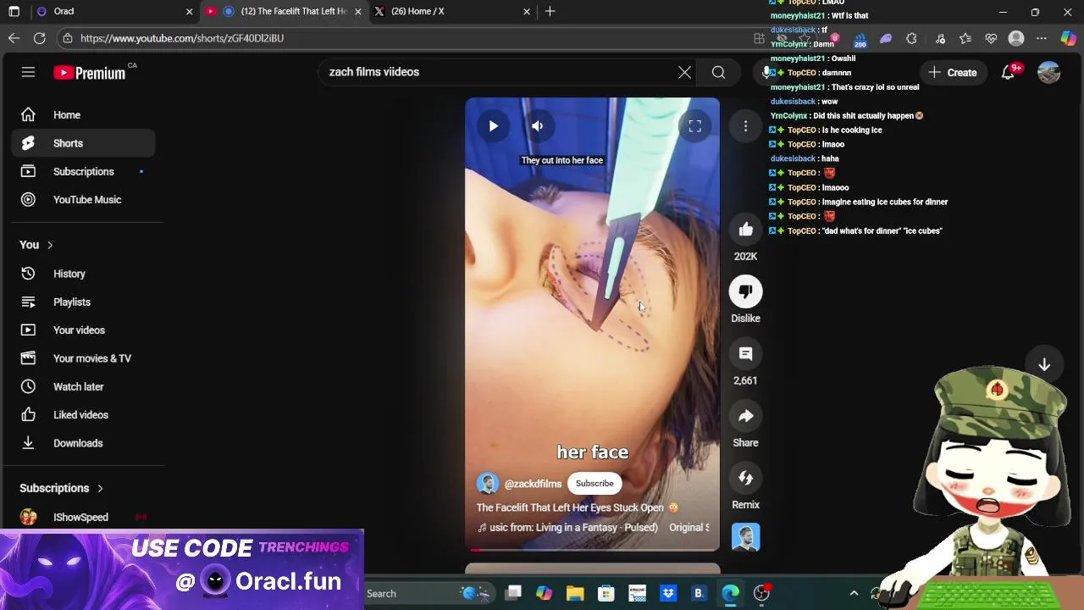This screenshot has width=1084, height=610.
Task: Open Microsoft Store from taskbar
Action: pos(606,594)
